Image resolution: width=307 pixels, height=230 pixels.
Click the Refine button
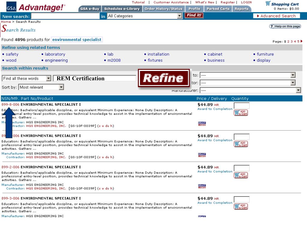pyautogui.click(x=164, y=78)
